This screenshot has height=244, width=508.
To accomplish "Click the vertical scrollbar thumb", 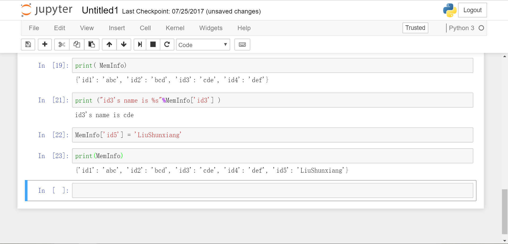I will (x=505, y=211).
